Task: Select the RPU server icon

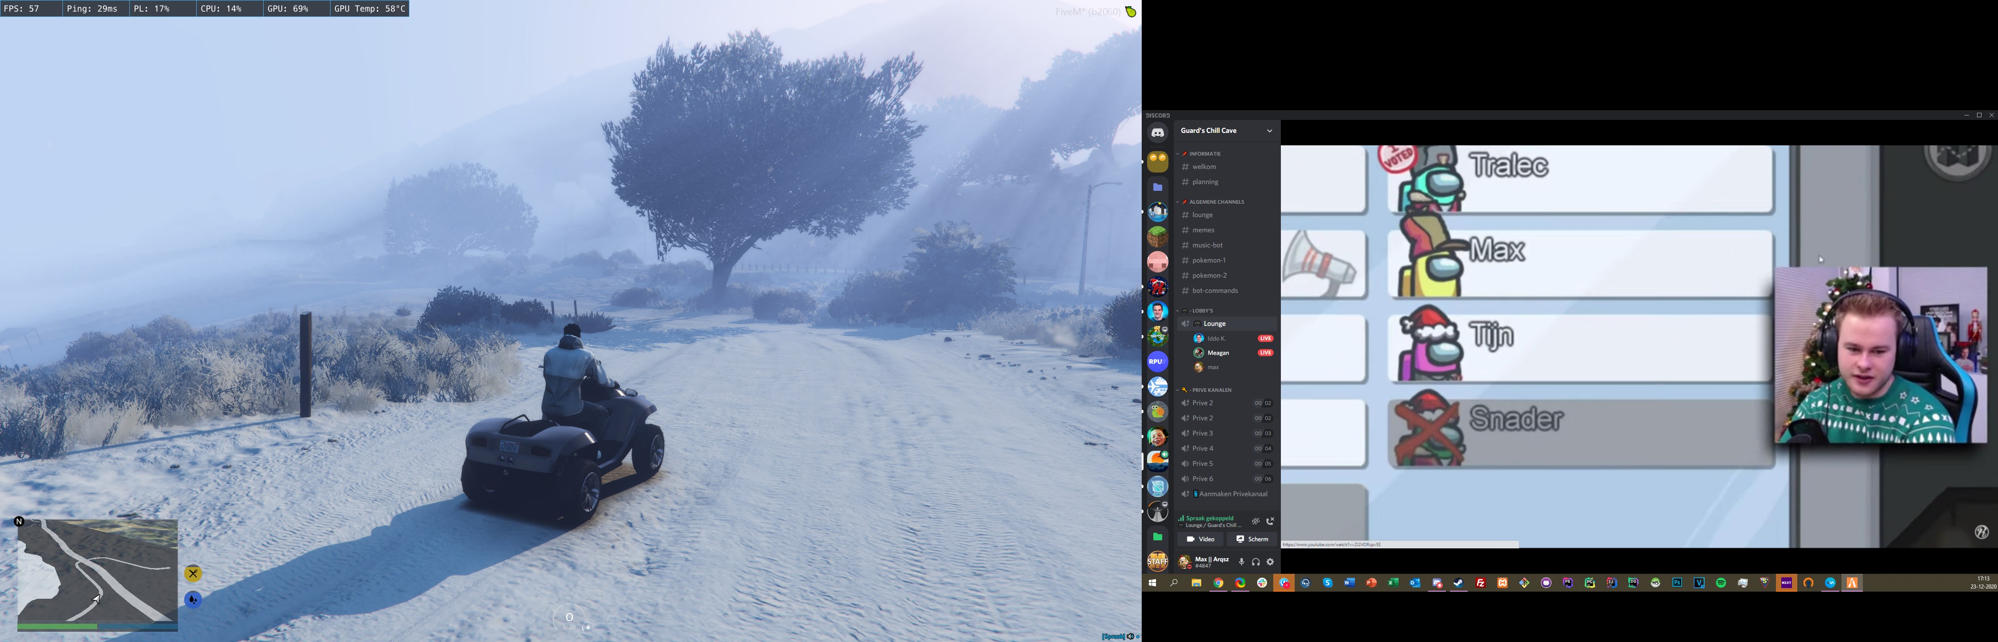Action: [1157, 361]
